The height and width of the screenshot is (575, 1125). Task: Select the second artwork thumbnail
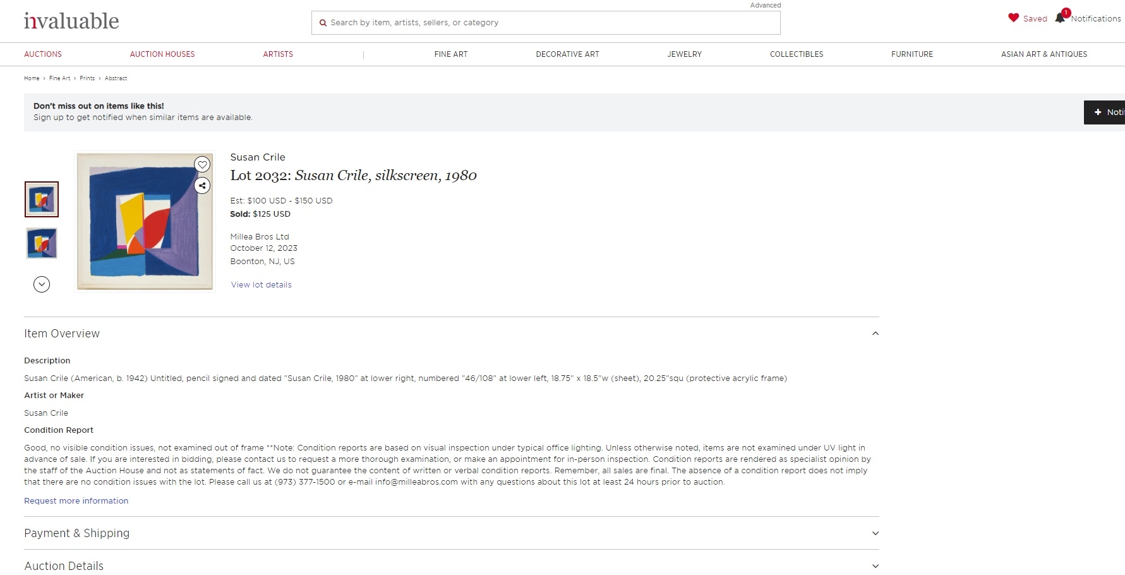[x=42, y=243]
